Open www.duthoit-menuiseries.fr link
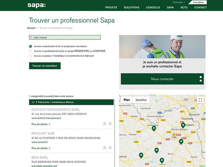The height and width of the screenshot is (167, 223). click(x=46, y=118)
